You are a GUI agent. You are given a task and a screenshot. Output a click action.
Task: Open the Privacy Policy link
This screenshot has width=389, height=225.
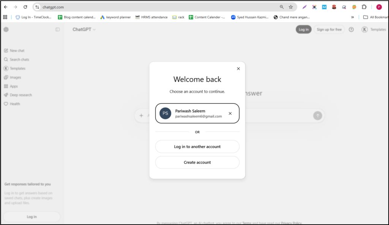click(291, 223)
